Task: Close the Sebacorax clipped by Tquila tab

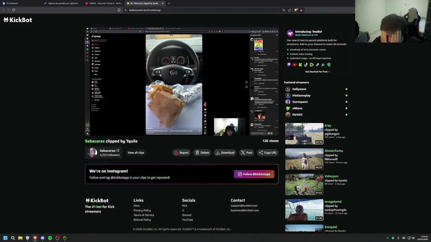Action: [x=163, y=3]
